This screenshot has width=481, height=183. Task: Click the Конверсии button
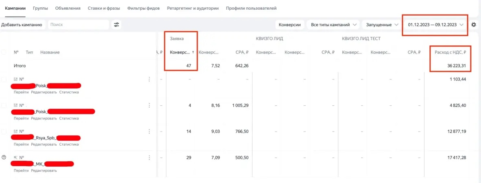[289, 25]
